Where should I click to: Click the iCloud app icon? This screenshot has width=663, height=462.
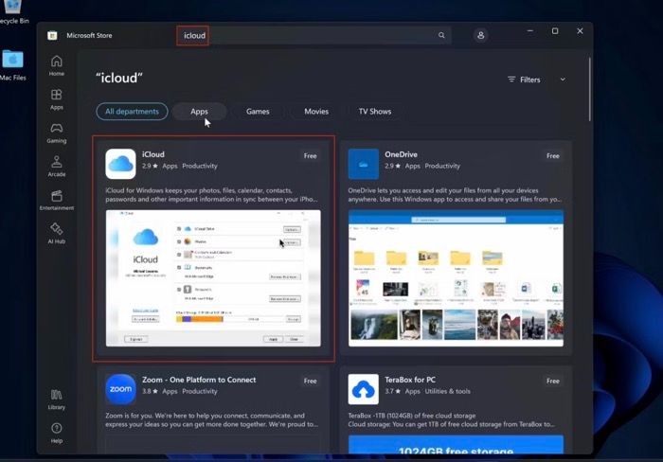(120, 164)
